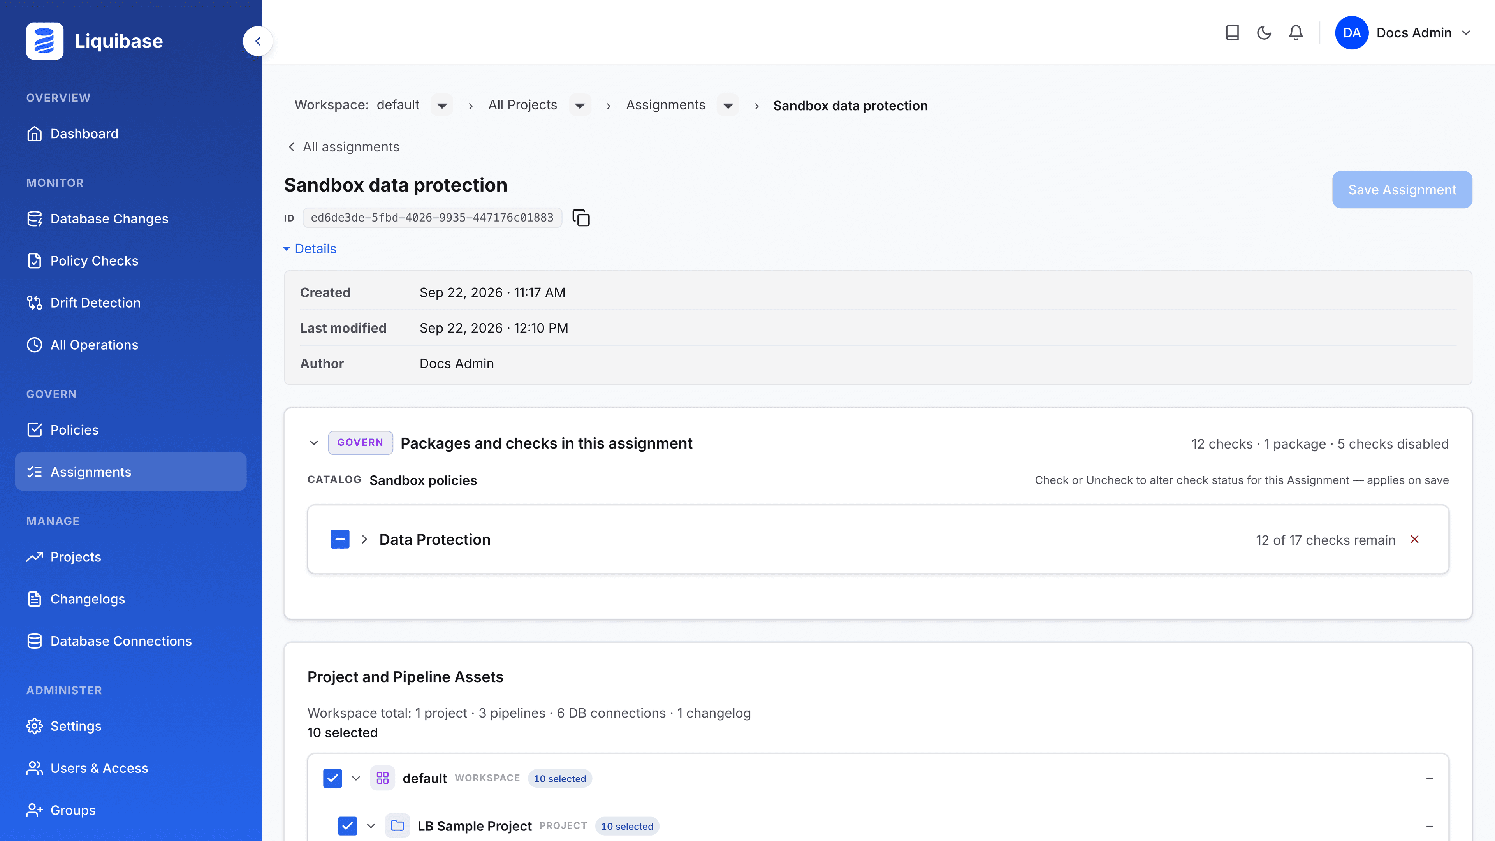Image resolution: width=1495 pixels, height=841 pixels.
Task: Click the Groups add-user icon
Action: (34, 810)
